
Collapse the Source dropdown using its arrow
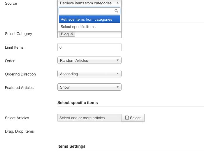click(x=117, y=3)
